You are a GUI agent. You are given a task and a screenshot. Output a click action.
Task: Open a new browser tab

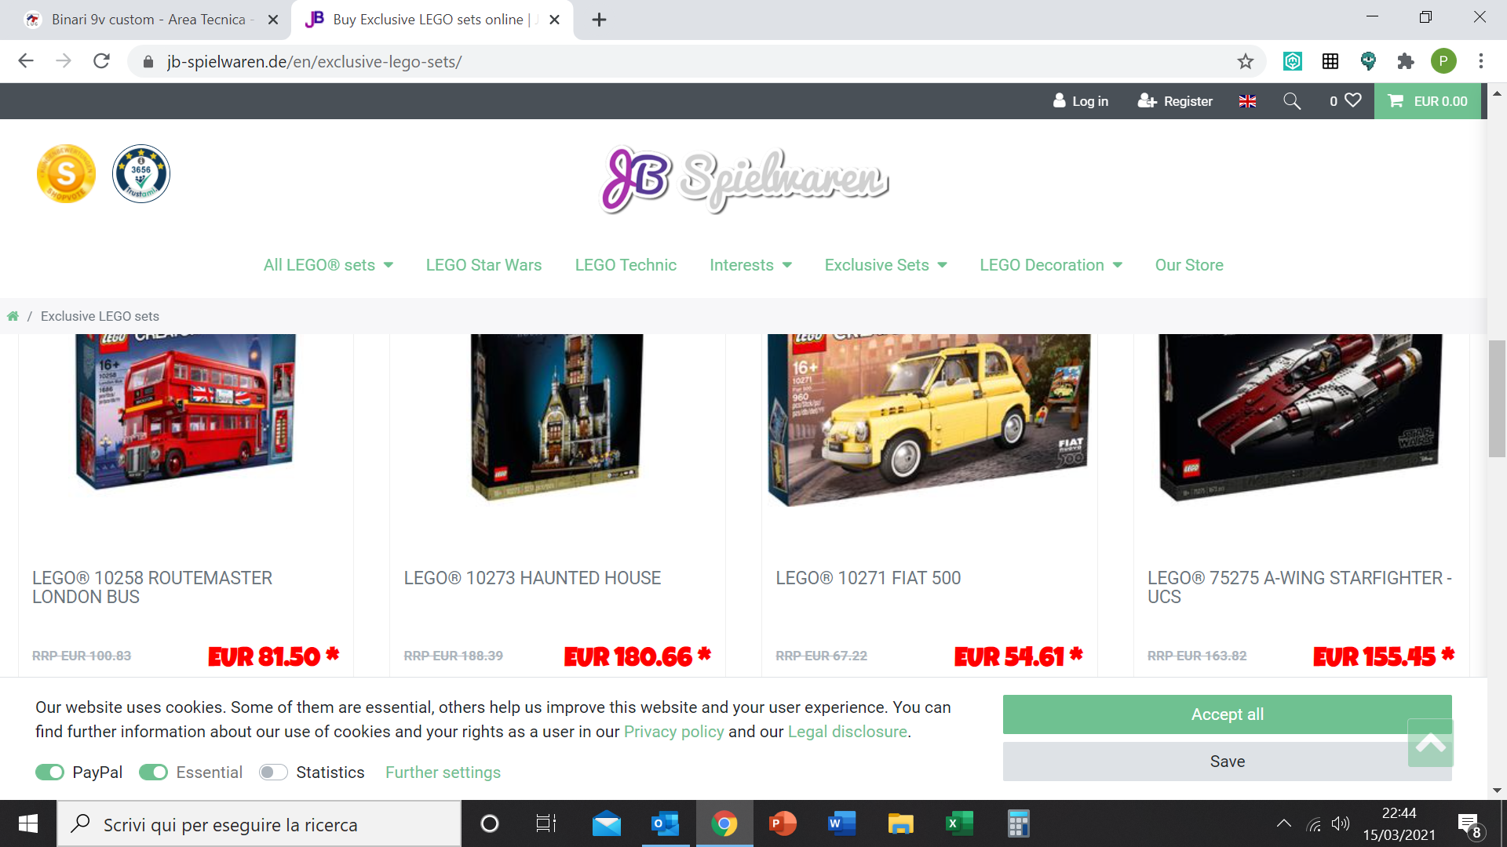(x=600, y=20)
